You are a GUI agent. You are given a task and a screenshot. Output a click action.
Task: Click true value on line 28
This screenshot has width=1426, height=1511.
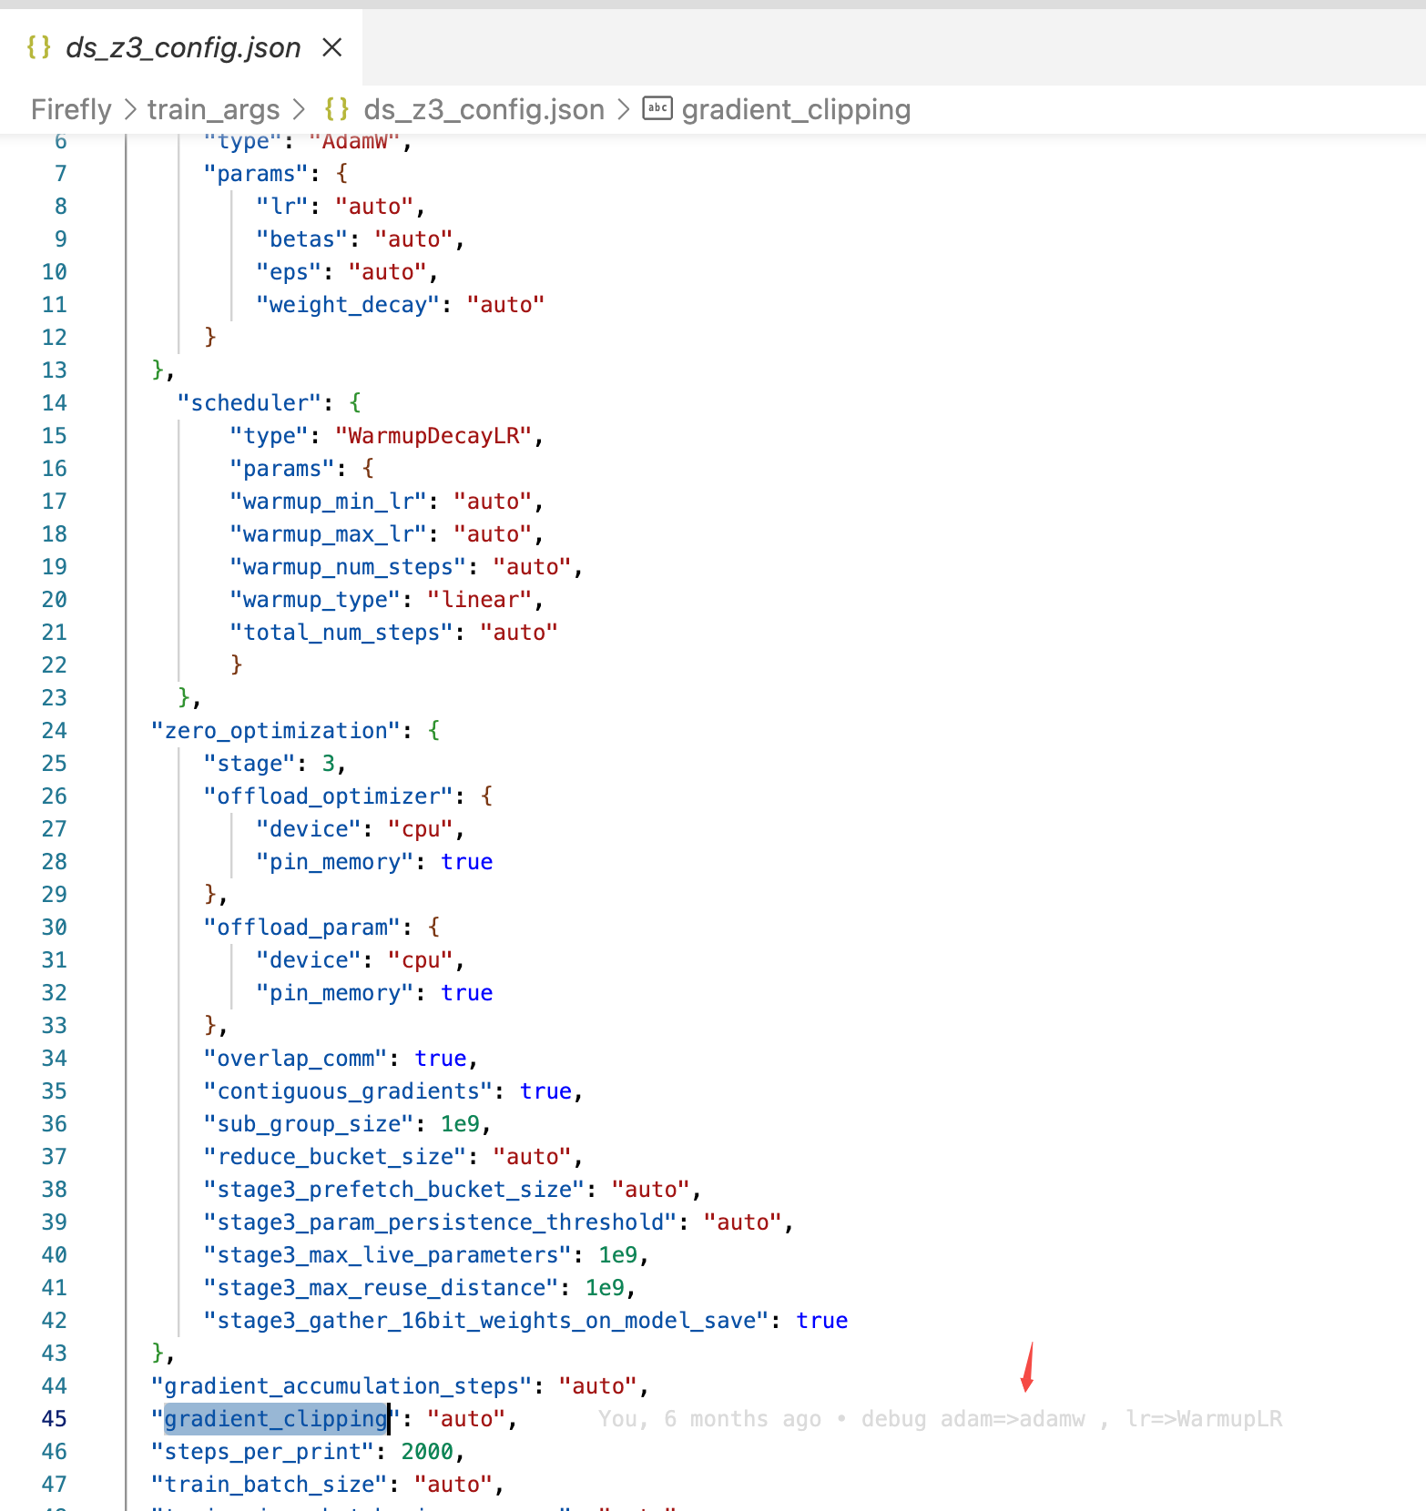(466, 861)
